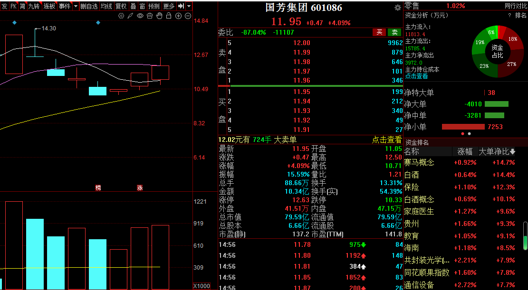Click 点击查看 under 主力持仓成本
528x290 pixels.
point(416,76)
